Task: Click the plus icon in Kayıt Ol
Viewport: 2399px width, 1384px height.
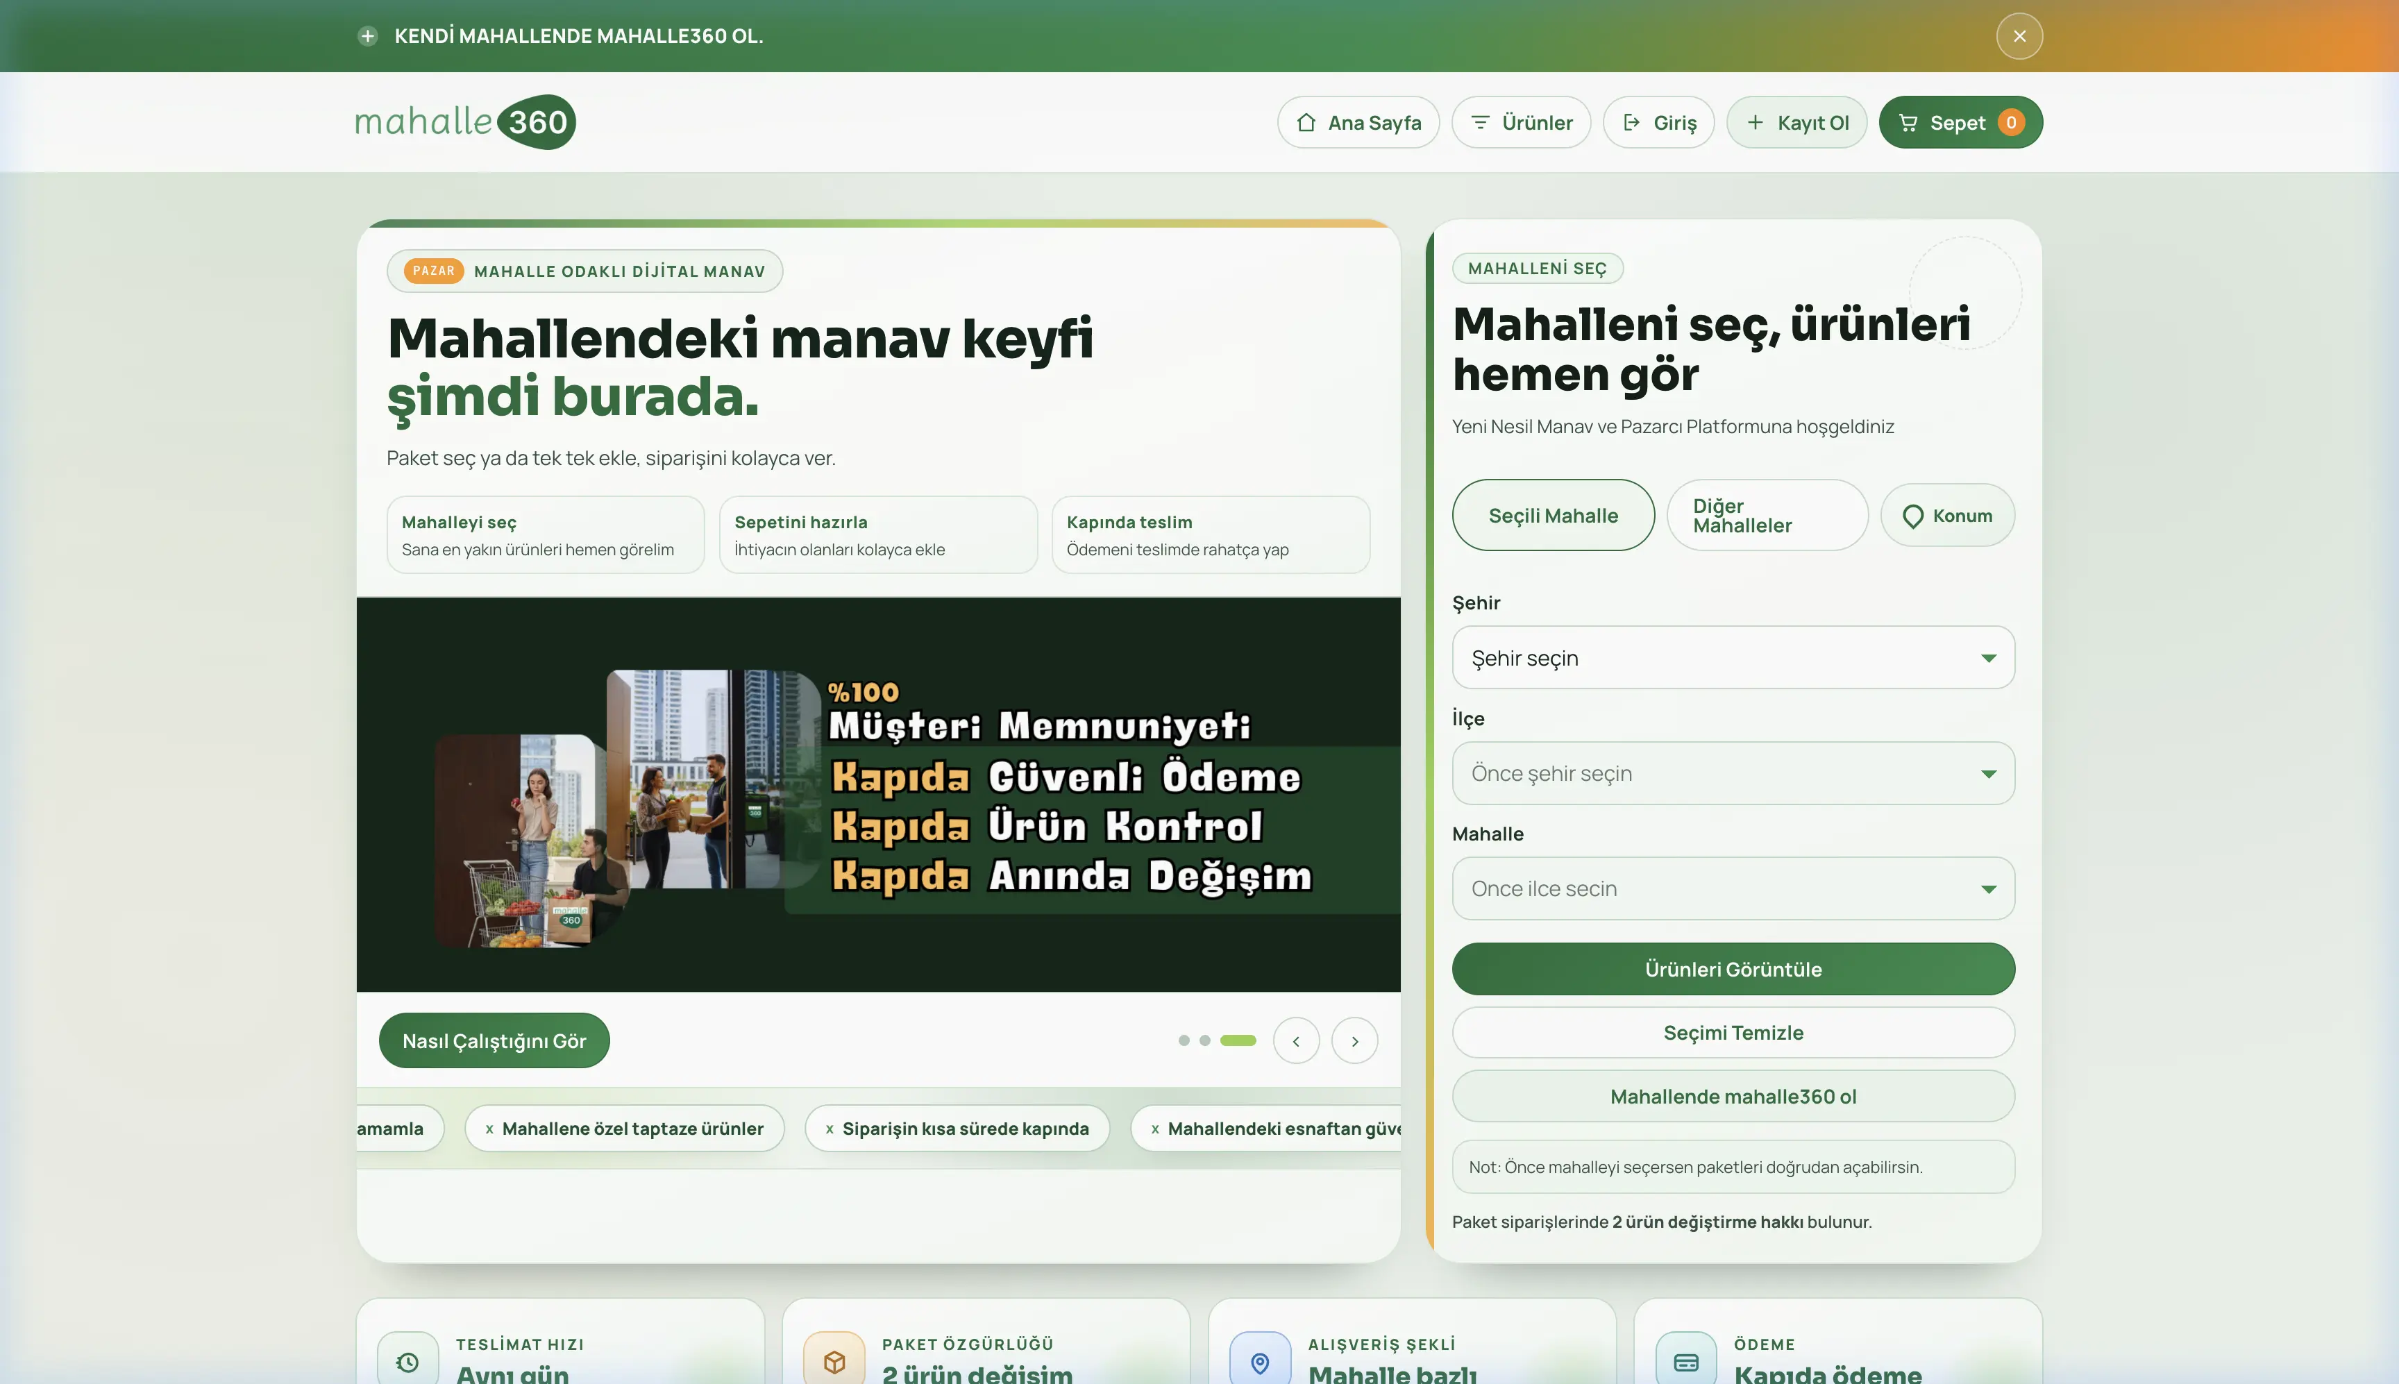Action: pyautogui.click(x=1756, y=123)
